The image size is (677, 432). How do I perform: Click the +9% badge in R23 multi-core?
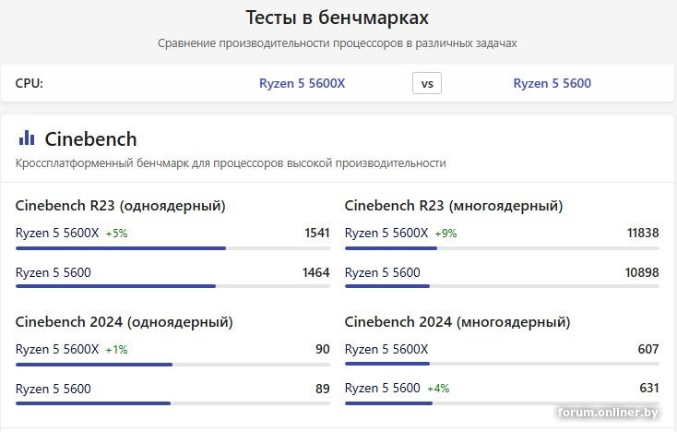tap(445, 234)
